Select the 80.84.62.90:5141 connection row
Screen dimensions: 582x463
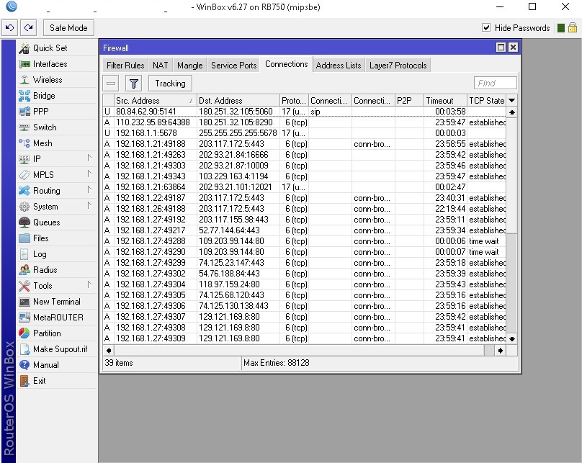(305, 112)
